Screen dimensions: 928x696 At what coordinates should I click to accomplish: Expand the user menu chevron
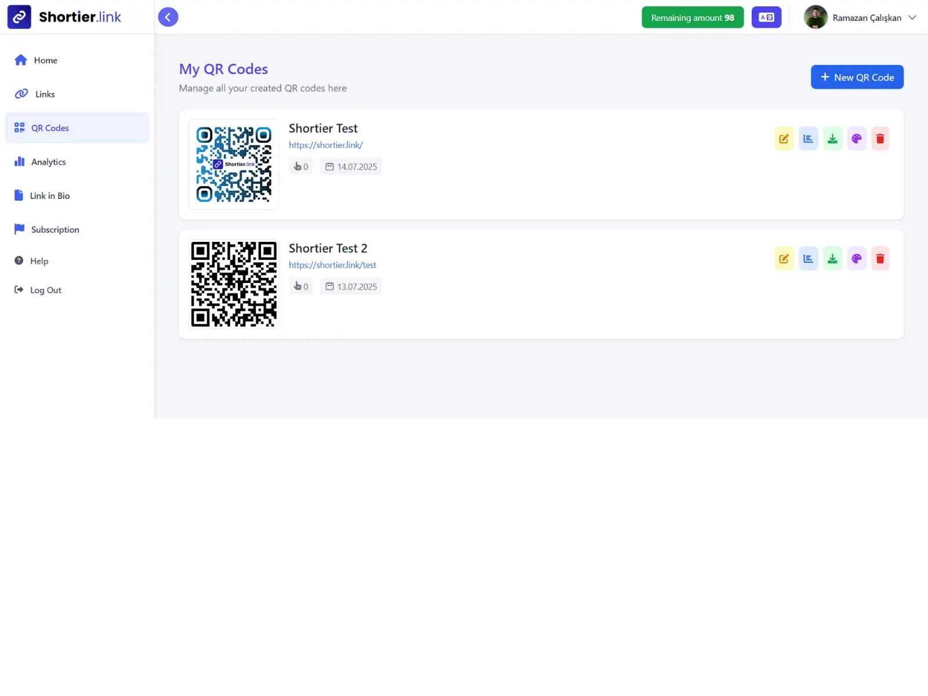pos(912,17)
